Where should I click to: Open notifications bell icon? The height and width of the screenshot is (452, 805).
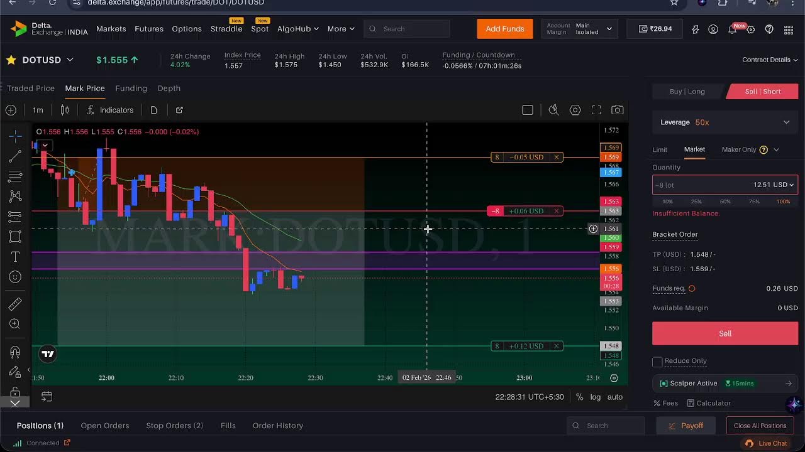732,30
